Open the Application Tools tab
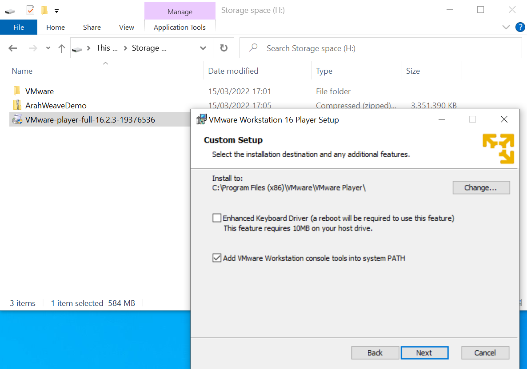 tap(180, 27)
